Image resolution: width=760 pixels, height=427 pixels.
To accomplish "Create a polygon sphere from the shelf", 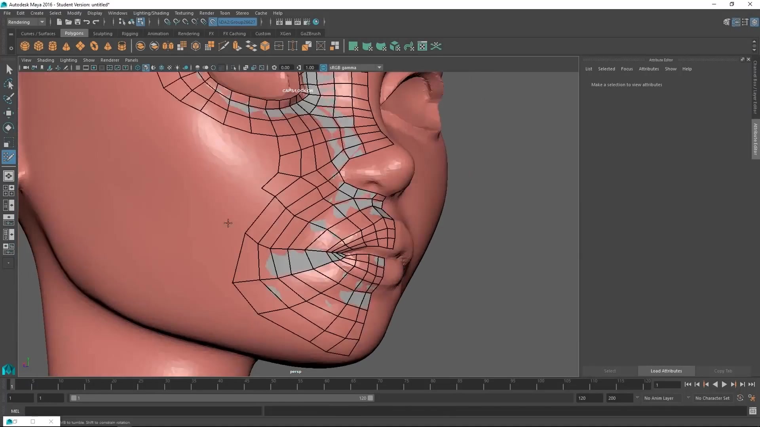I will click(25, 46).
